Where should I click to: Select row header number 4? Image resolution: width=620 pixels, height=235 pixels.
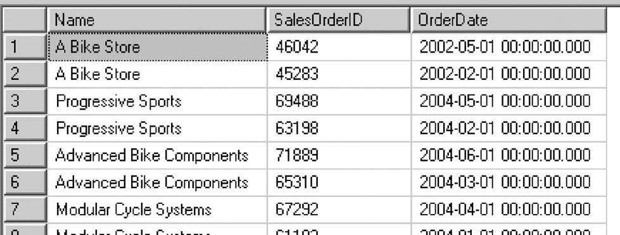25,128
